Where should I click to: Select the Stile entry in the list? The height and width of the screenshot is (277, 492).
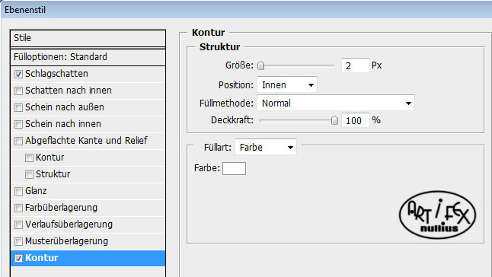coord(88,38)
